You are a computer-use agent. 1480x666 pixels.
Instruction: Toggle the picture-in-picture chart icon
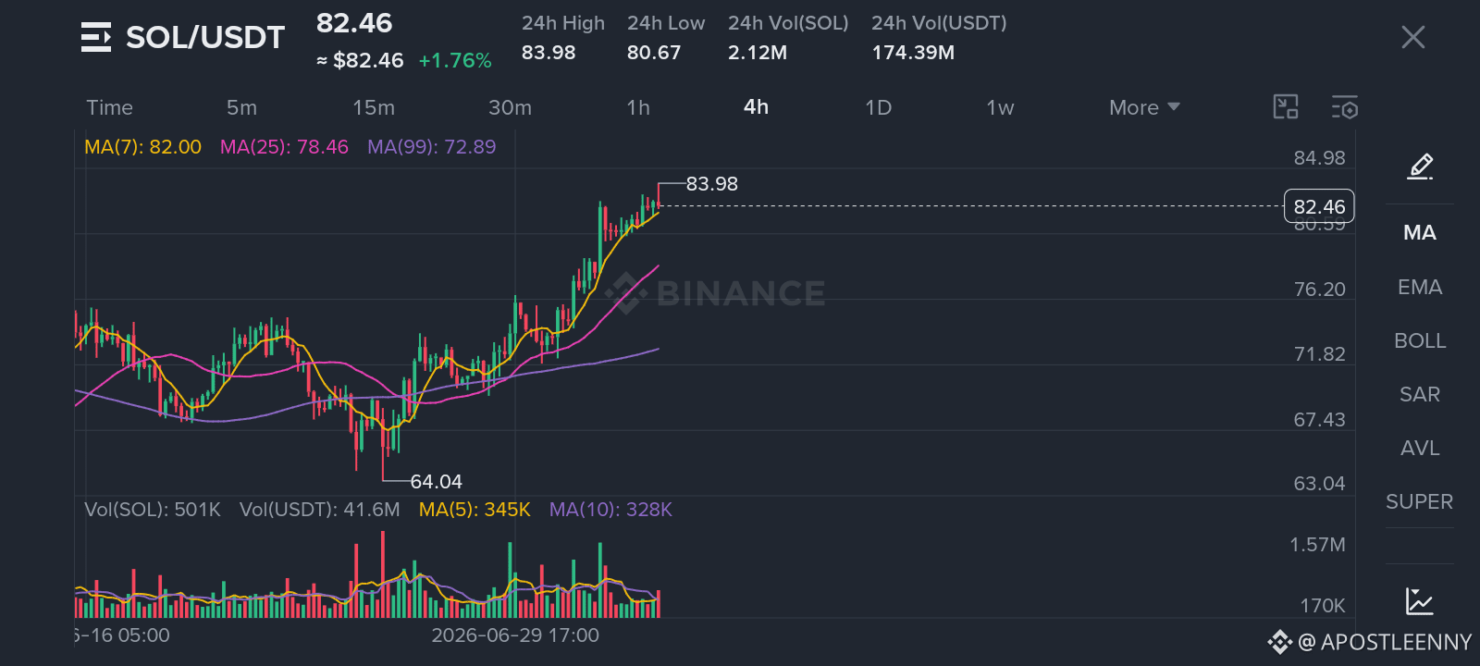pyautogui.click(x=1286, y=107)
